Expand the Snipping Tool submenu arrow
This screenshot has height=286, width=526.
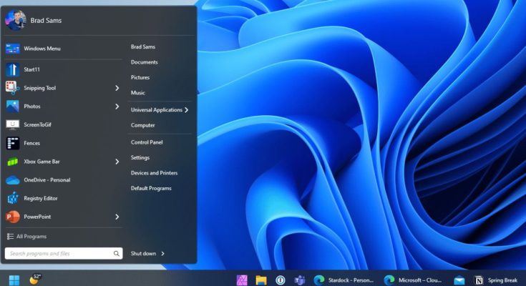tap(117, 88)
